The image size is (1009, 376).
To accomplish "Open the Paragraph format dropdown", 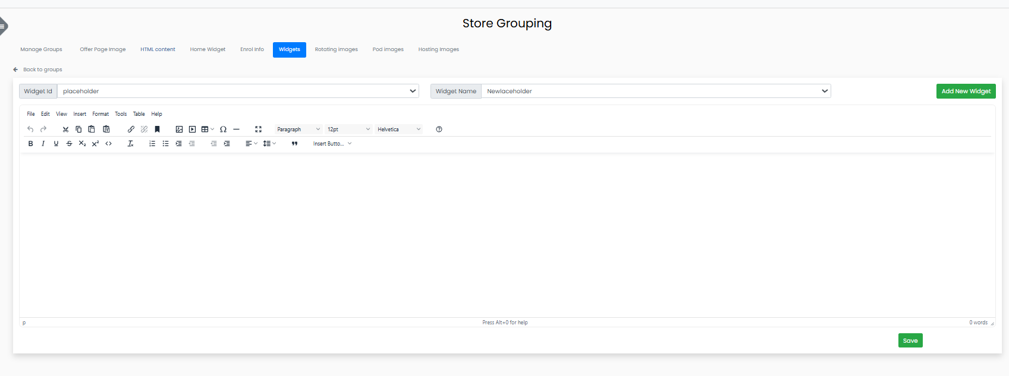I will pyautogui.click(x=298, y=129).
